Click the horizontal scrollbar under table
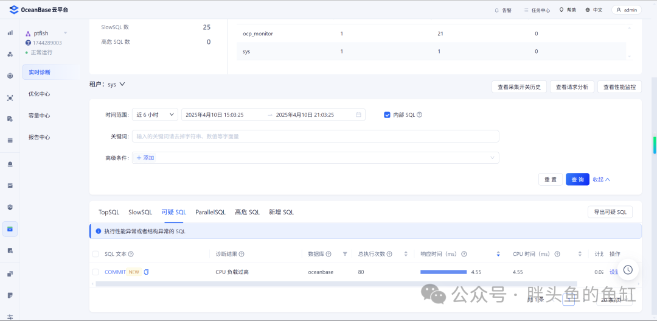657x321 pixels. [x=336, y=284]
